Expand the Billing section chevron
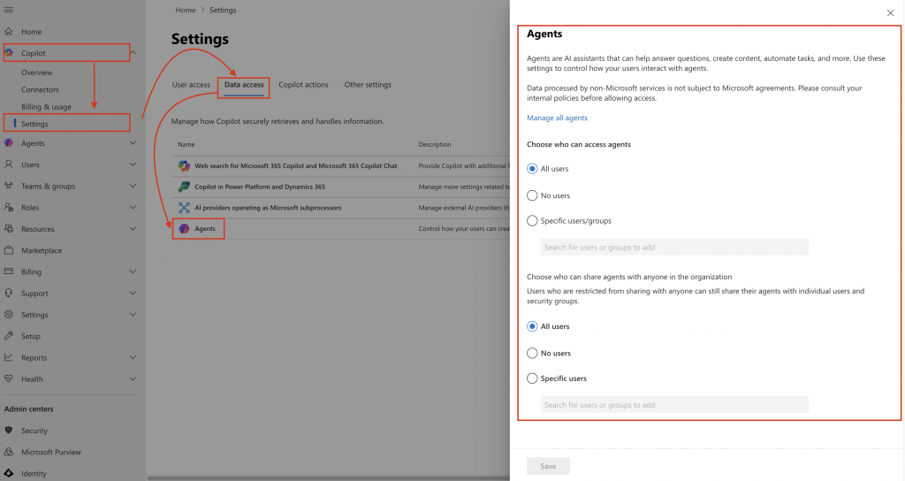Image resolution: width=905 pixels, height=481 pixels. [133, 272]
